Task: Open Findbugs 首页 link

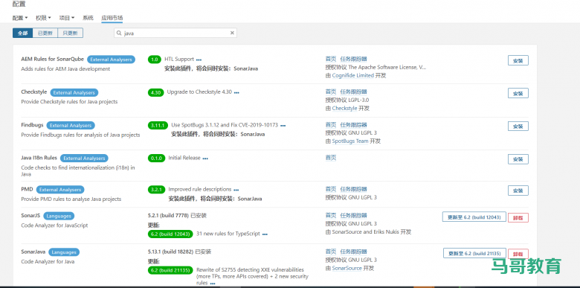Action: (331, 125)
